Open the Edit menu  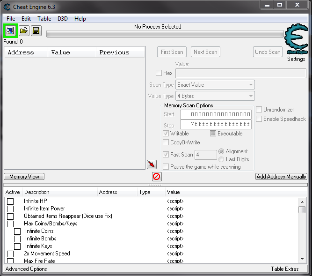(26, 19)
